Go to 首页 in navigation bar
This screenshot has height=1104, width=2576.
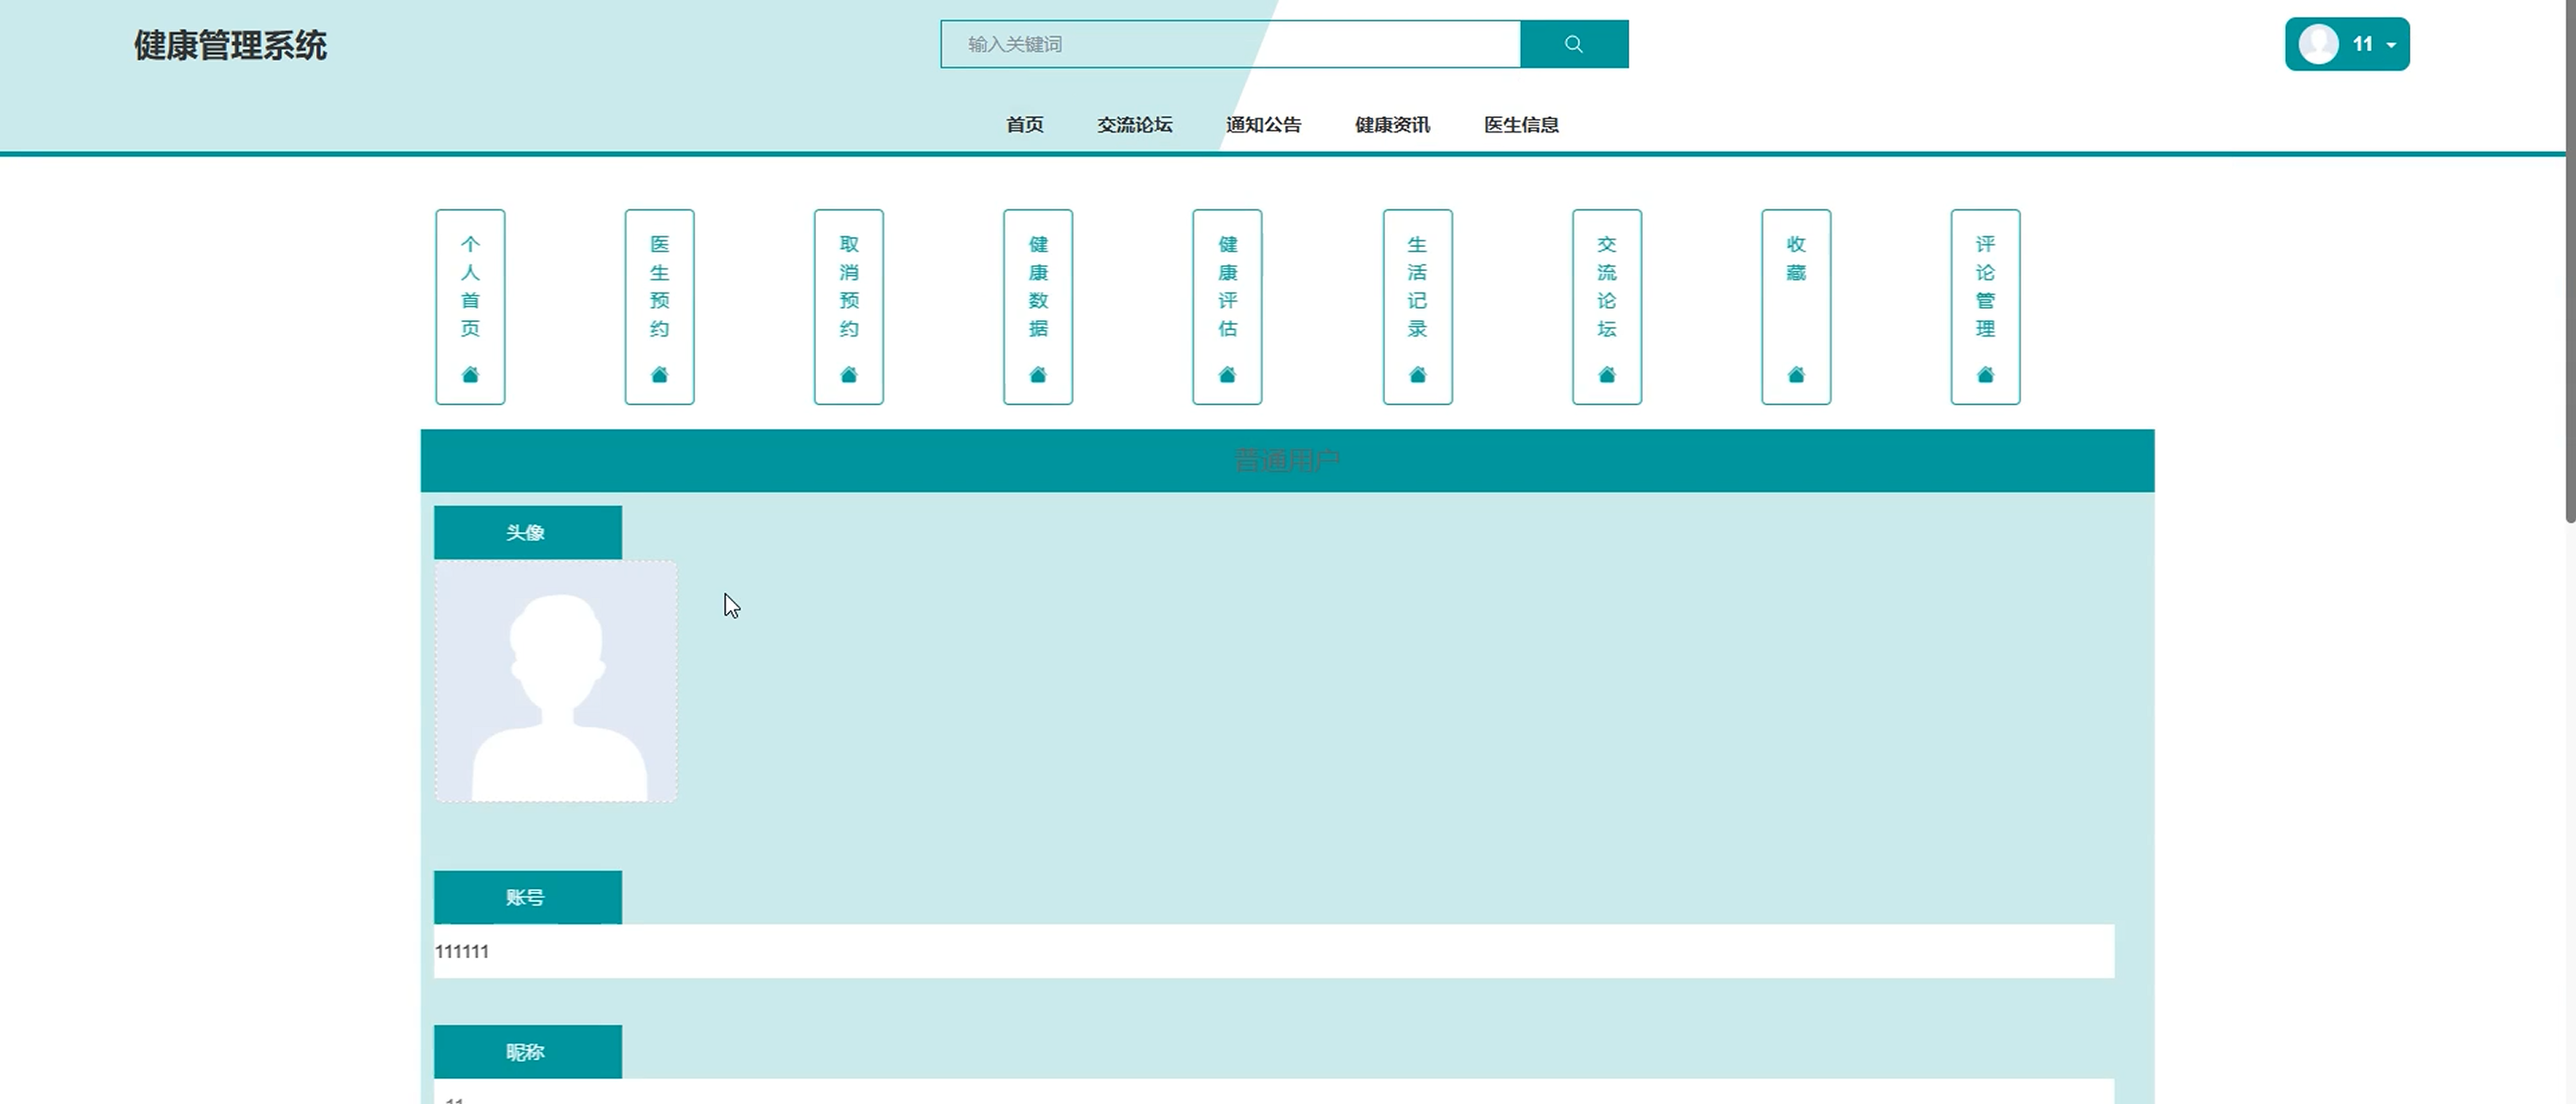(1024, 125)
